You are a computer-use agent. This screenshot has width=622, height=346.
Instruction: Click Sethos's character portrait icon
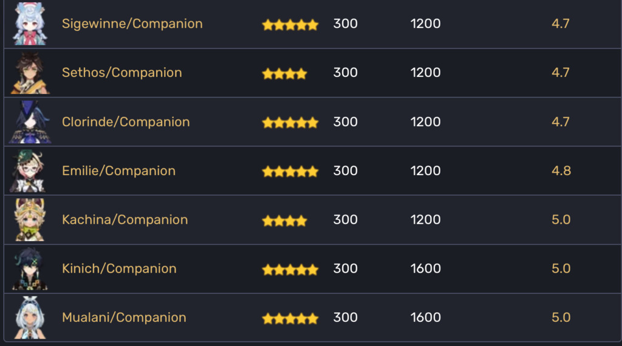[x=30, y=73]
